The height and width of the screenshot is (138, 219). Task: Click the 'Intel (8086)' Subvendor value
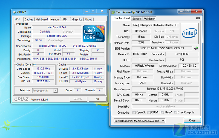pyautogui.click(x=182, y=54)
